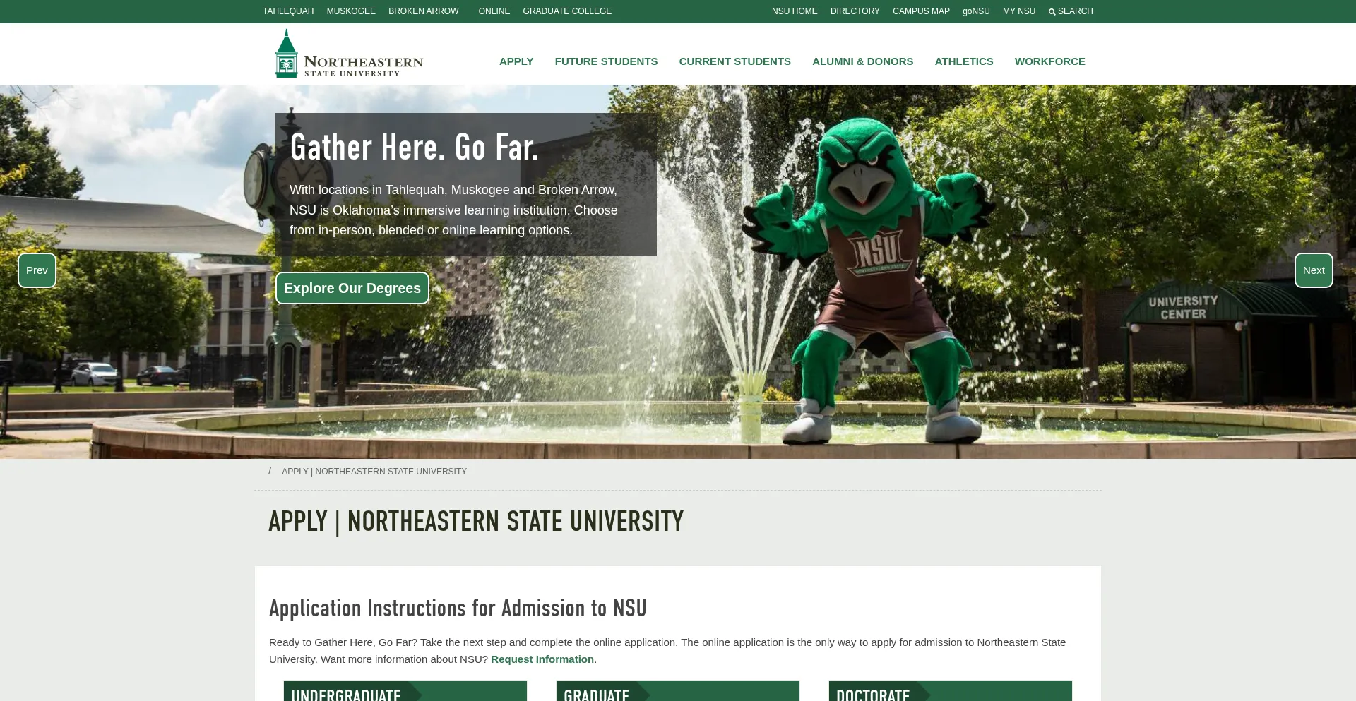Image resolution: width=1356 pixels, height=701 pixels.
Task: Open the Online link in top bar
Action: tap(494, 11)
